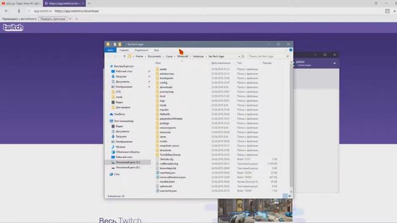
Task: Refresh the Explorer folder view
Action: tap(243, 56)
